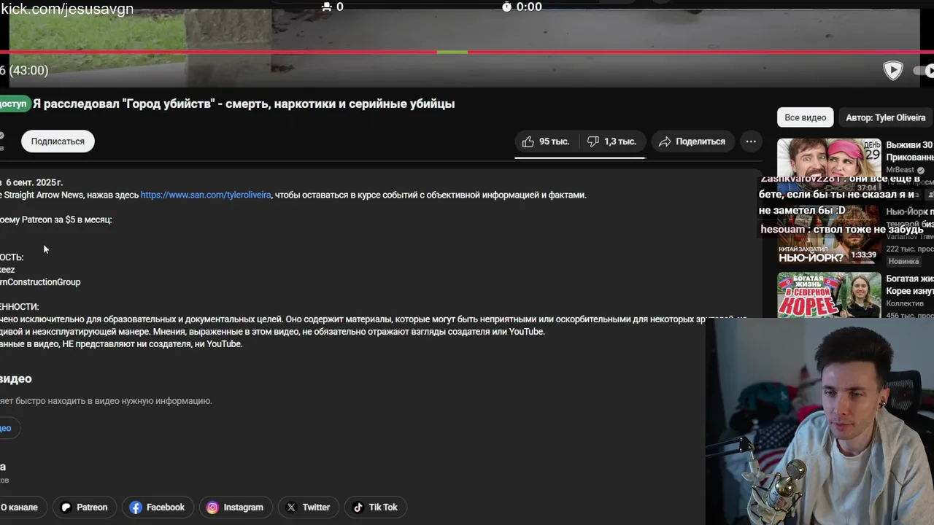Open the Facebook channel link

[x=157, y=507]
